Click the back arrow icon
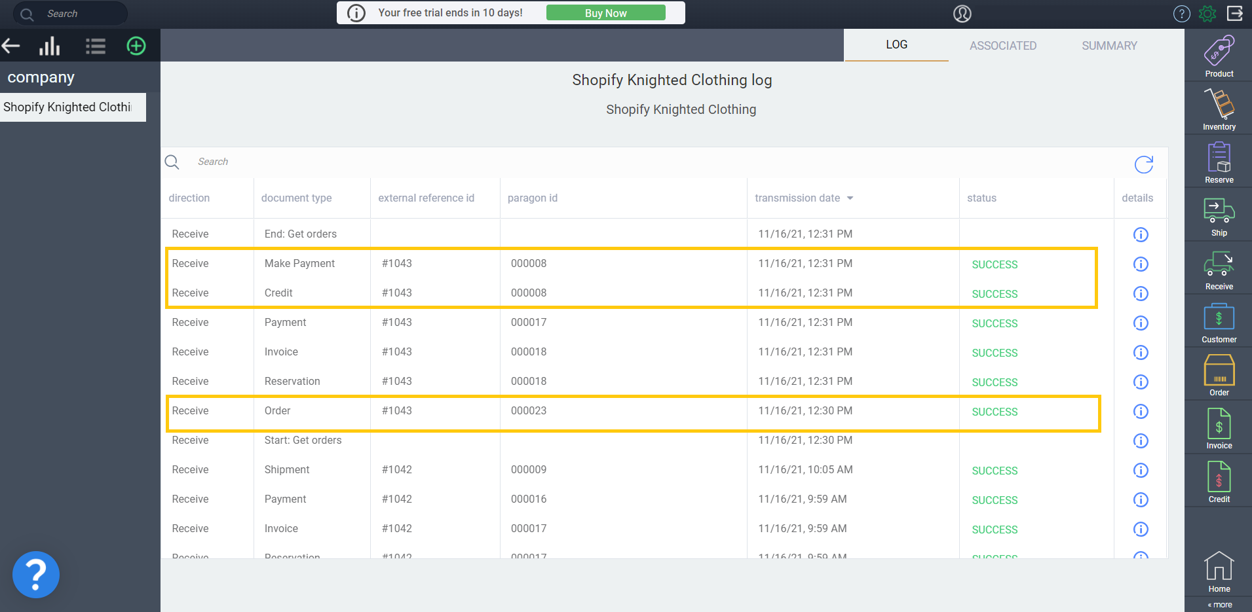This screenshot has width=1252, height=612. pyautogui.click(x=11, y=46)
